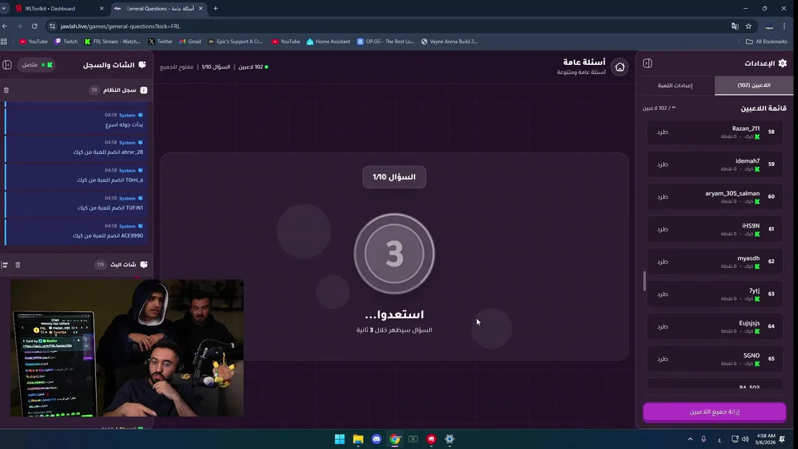Click the layout icon beside stream chat trash
Screen dimensions: 798x449
4,265
